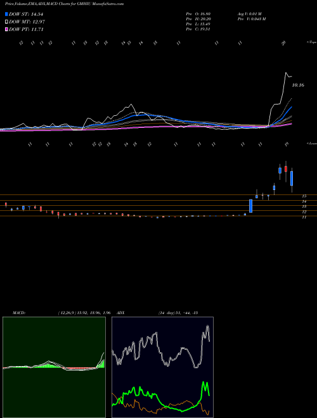
Task: Click the 'MACD:' panel heading
Action: click(19, 313)
